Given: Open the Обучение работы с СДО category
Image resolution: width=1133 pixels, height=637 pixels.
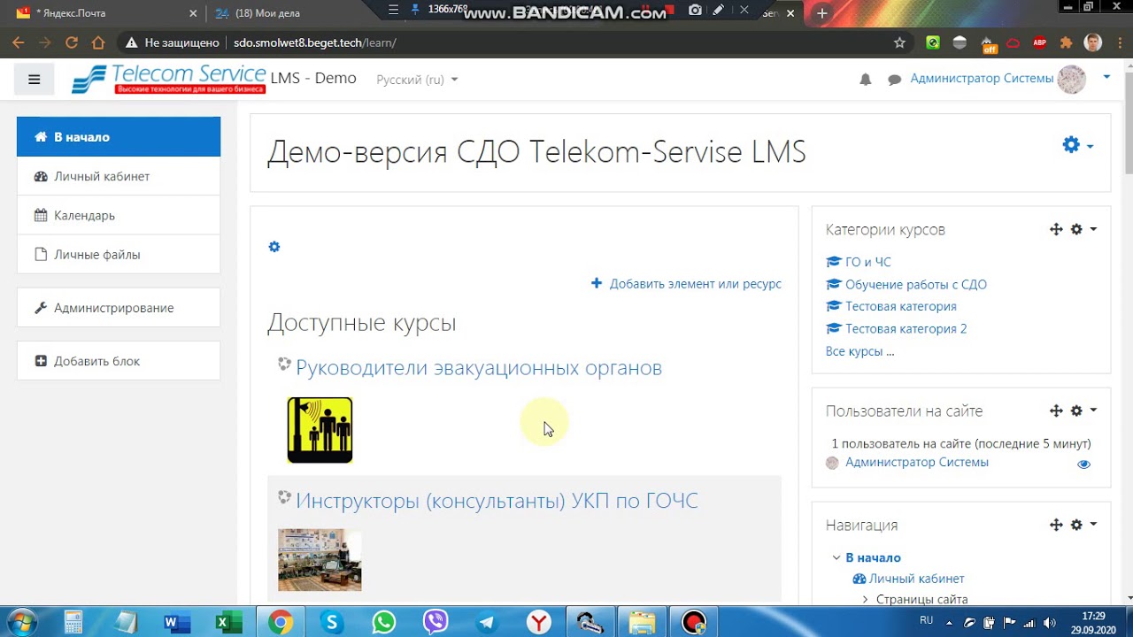Looking at the screenshot, I should [916, 284].
